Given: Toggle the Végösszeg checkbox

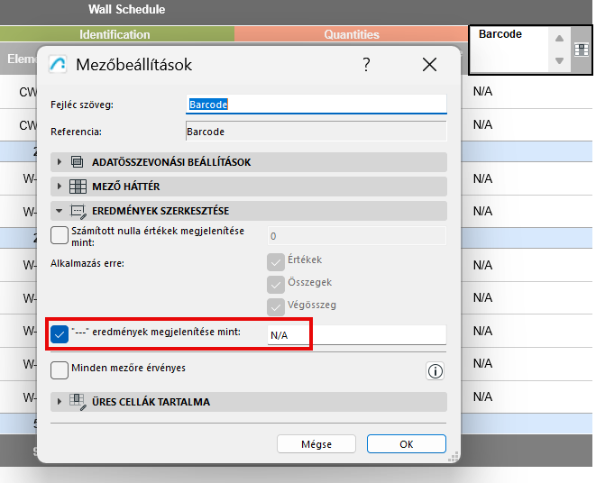Looking at the screenshot, I should tap(276, 307).
